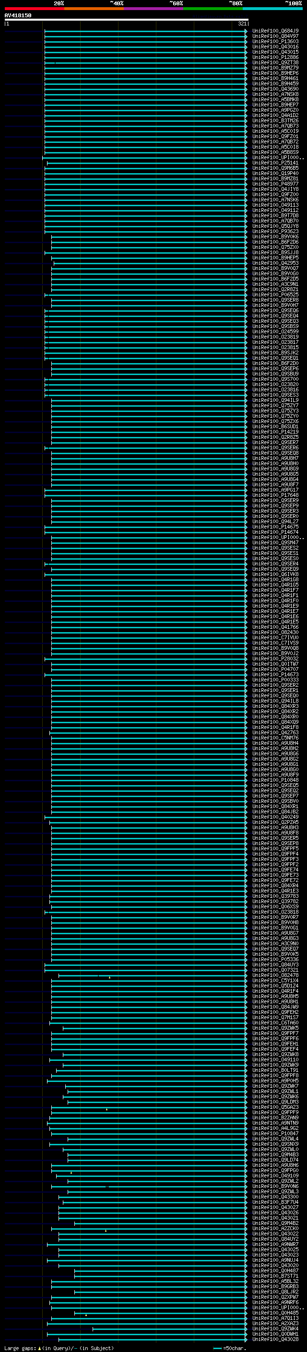307x1352 pixels.
Task: Select the UniRef100_O49113 label
Action: coord(275,205)
